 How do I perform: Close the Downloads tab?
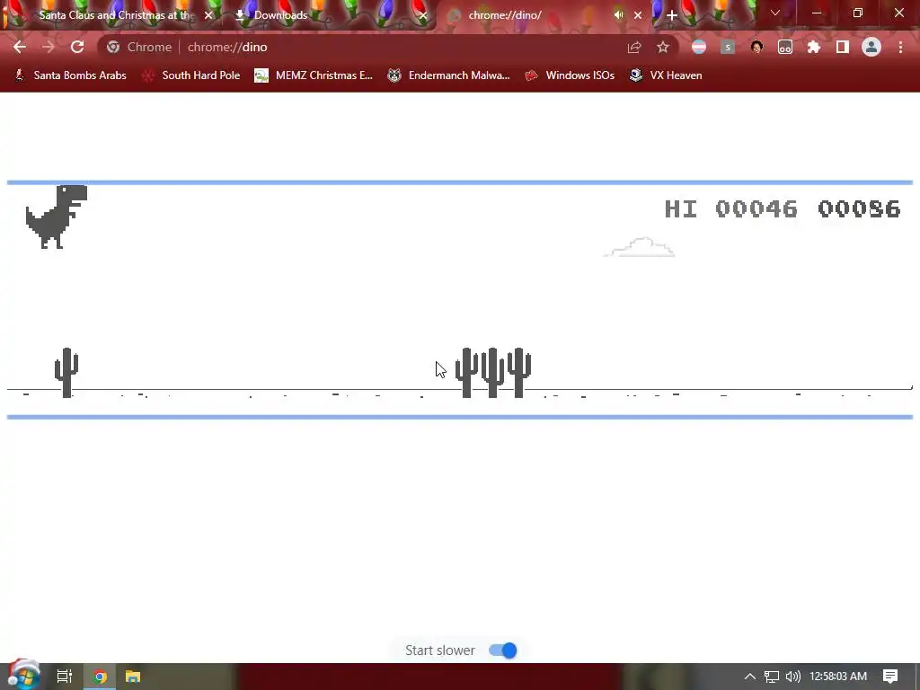point(423,15)
